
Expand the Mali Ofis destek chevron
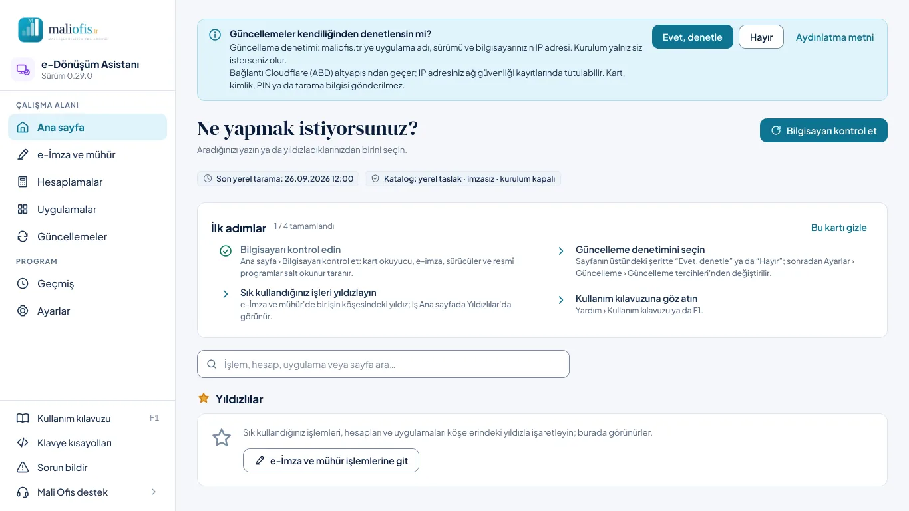click(154, 492)
